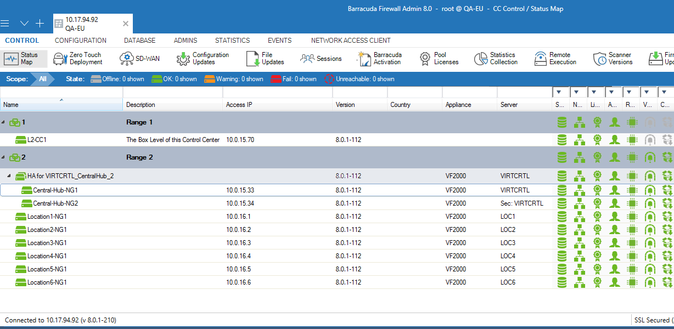Toggle the Offline state filter

pos(117,79)
